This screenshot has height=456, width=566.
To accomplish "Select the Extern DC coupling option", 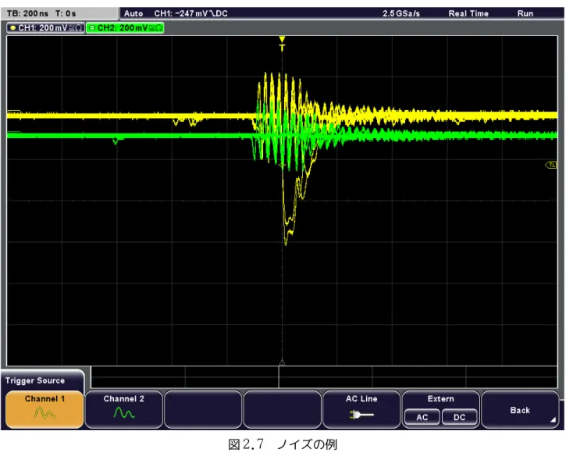I will [x=459, y=418].
